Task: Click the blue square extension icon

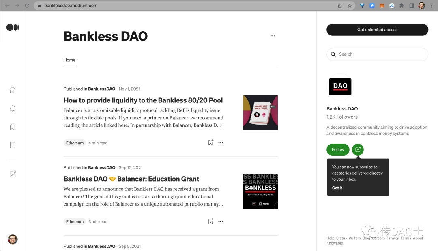Action: point(372,6)
